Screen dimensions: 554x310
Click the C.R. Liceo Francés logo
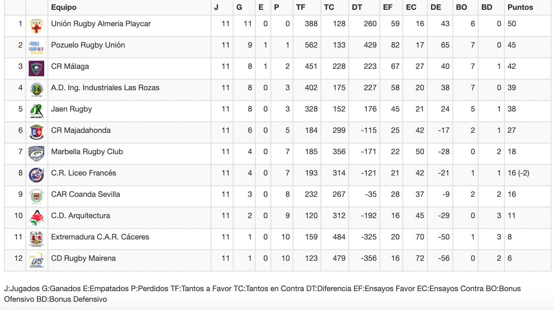36,175
